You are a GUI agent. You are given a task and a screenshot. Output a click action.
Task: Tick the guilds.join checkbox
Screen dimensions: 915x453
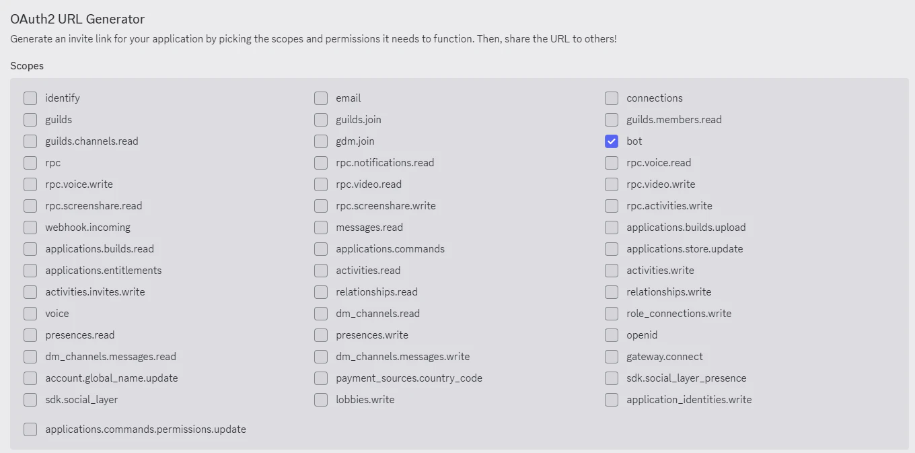321,120
